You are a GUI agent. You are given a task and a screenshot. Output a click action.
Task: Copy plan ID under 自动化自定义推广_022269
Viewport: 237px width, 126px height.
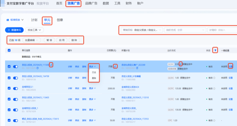[137, 68]
